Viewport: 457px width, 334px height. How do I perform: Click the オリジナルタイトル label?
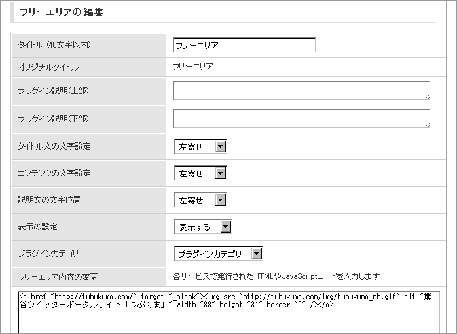48,67
